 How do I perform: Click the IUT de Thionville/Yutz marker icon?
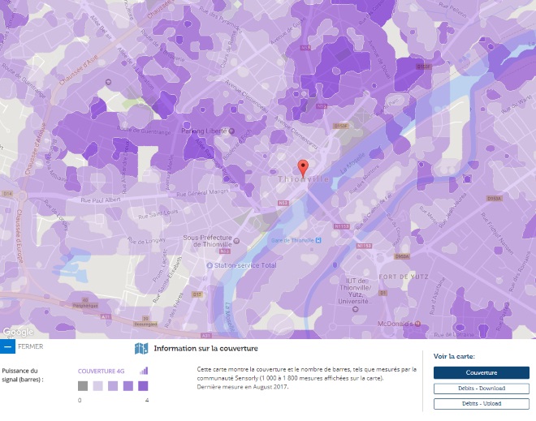(355, 309)
